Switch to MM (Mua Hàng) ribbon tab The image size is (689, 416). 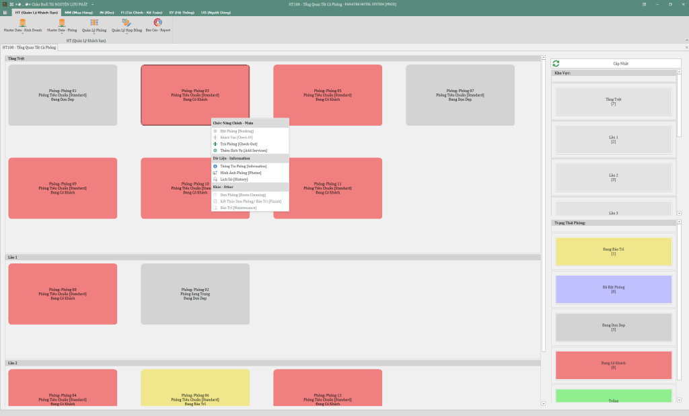pos(79,12)
